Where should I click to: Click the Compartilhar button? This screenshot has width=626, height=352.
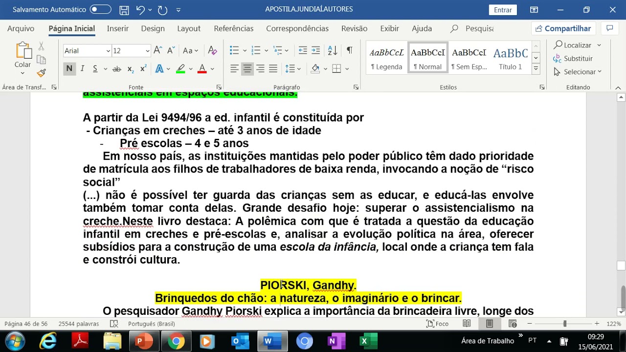pyautogui.click(x=563, y=28)
